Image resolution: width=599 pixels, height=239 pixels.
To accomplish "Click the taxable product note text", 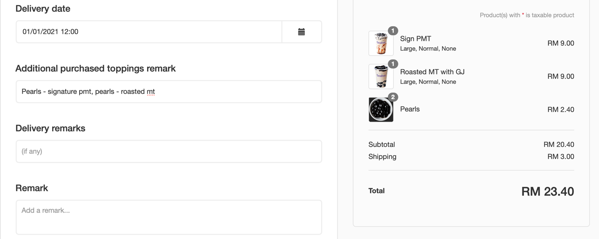I will [x=527, y=15].
